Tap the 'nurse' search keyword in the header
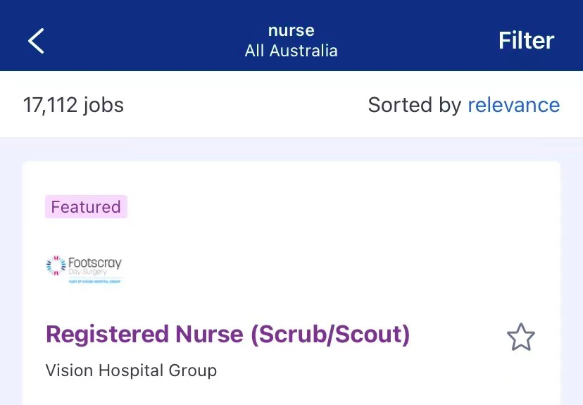This screenshot has height=405, width=583. [x=291, y=30]
